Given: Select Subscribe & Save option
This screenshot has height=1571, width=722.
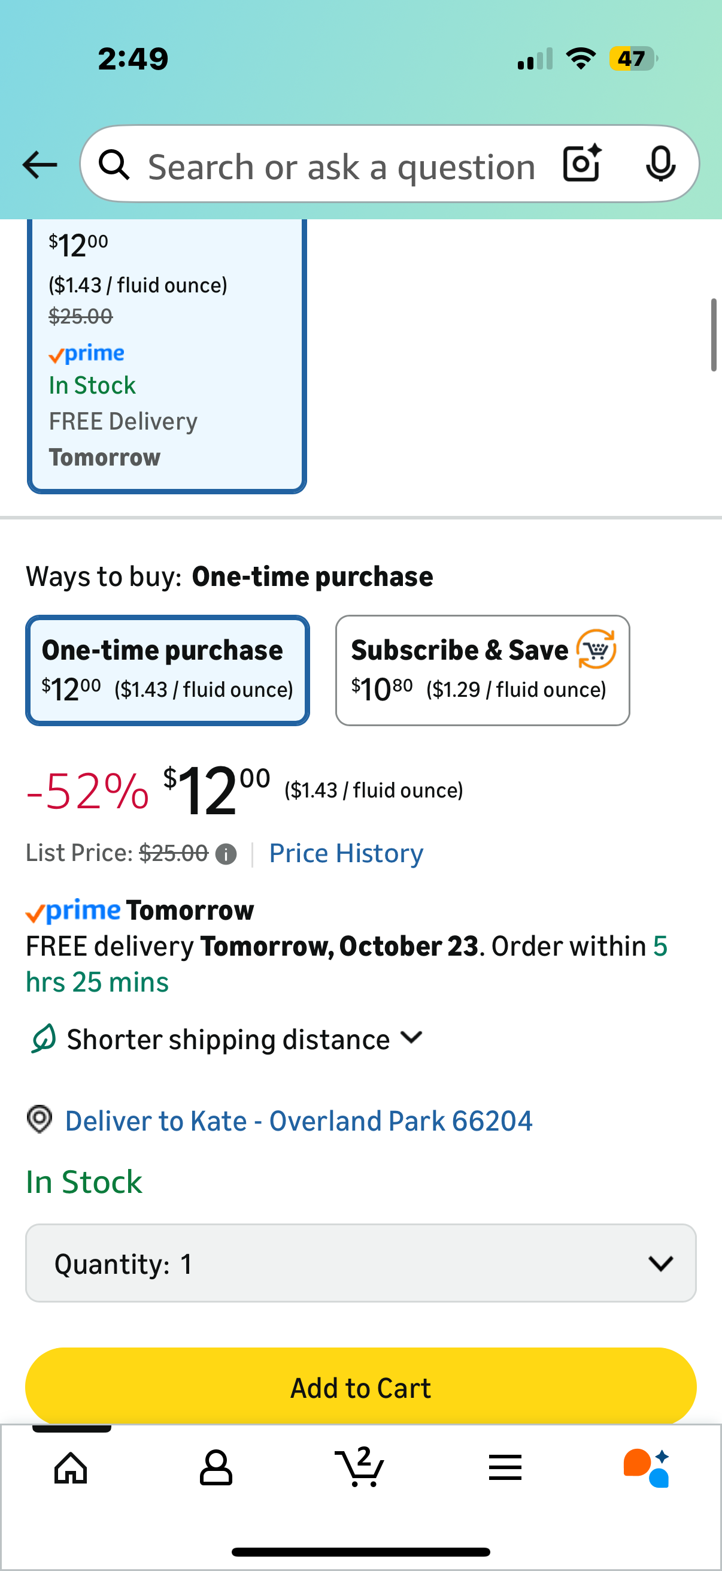Looking at the screenshot, I should coord(482,670).
